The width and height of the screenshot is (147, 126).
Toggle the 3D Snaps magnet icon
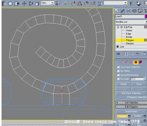(73, 4)
